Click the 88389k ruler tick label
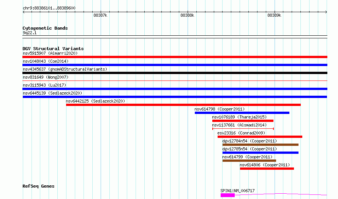This screenshot has height=199, width=338. [x=274, y=16]
